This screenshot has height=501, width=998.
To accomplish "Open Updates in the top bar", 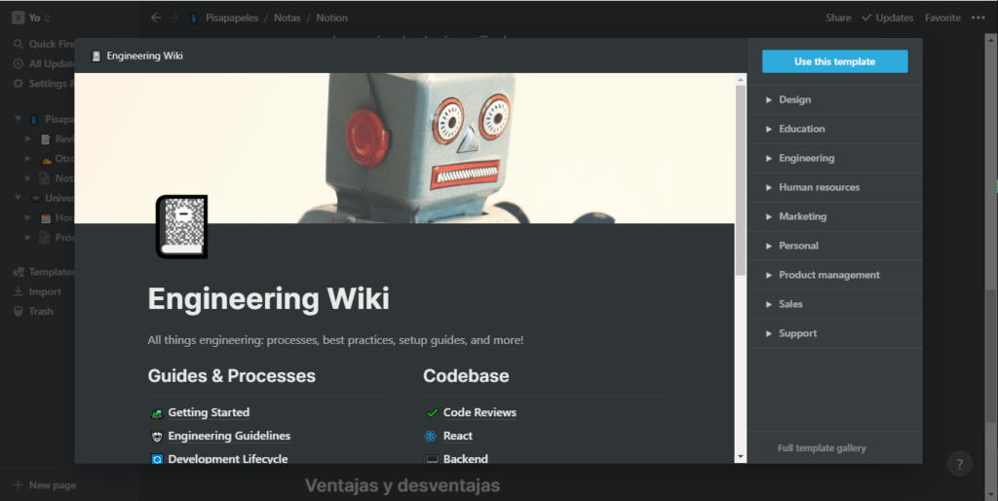I will [x=887, y=18].
